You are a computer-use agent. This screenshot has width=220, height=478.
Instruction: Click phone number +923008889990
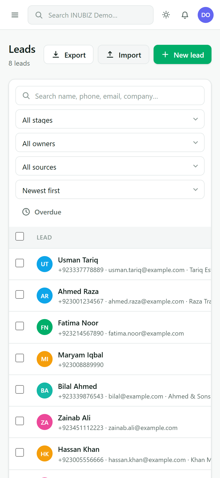(81, 365)
